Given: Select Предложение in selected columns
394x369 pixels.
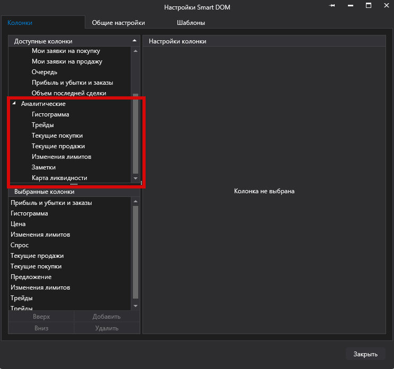Looking at the screenshot, I should (31, 277).
